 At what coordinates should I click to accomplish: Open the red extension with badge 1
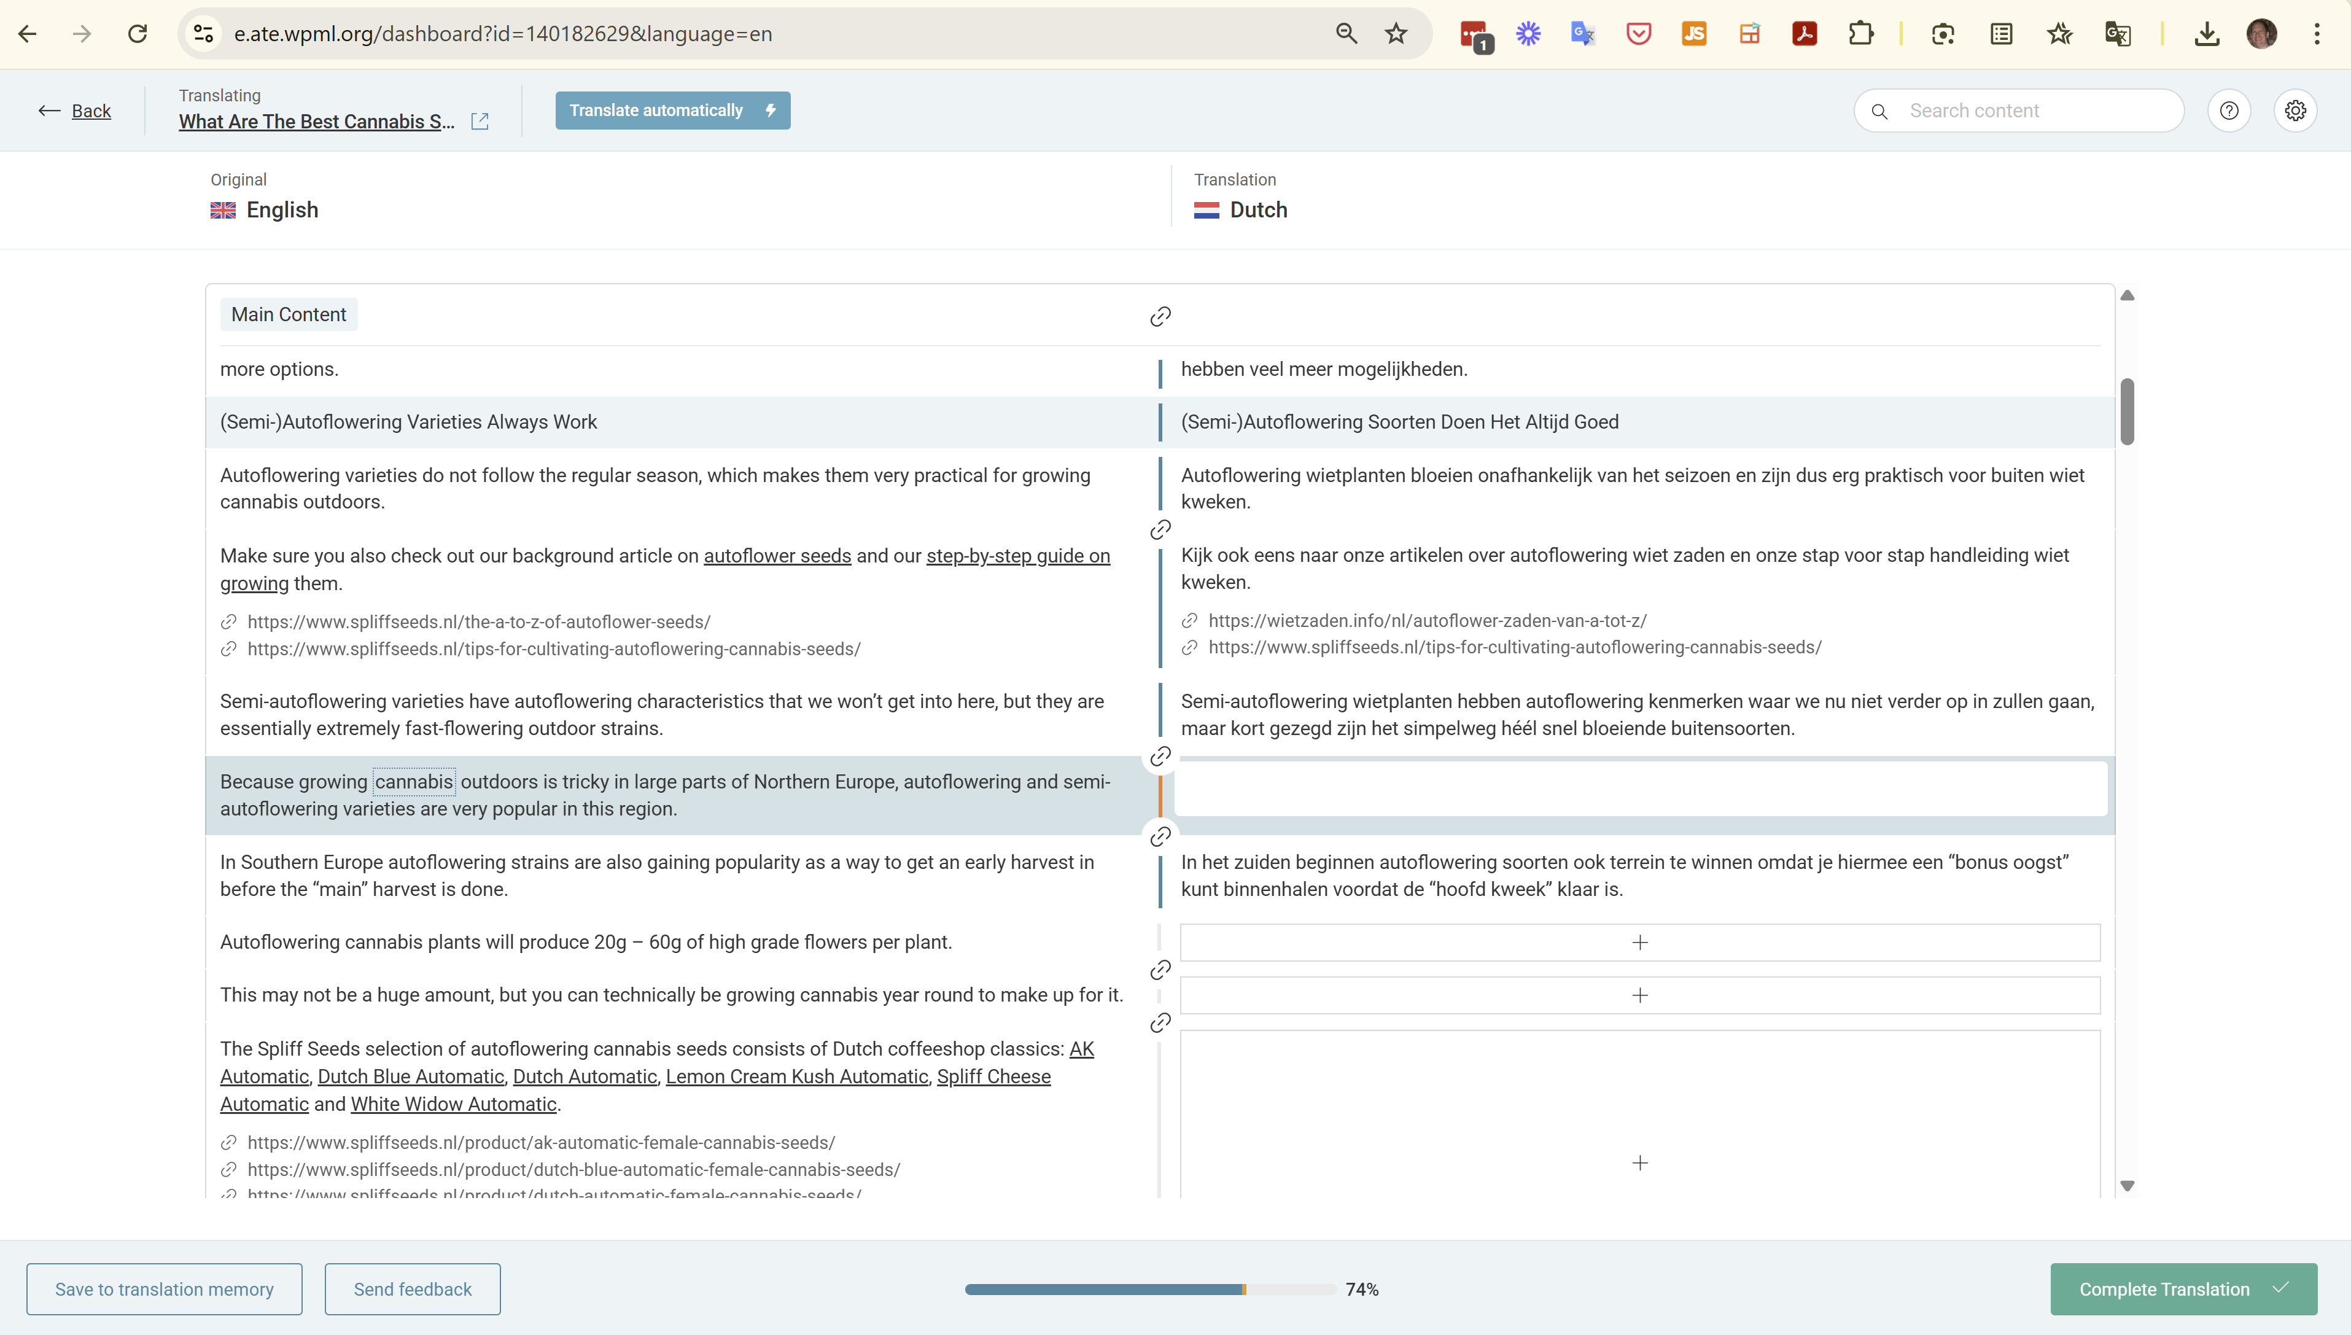(x=1475, y=36)
